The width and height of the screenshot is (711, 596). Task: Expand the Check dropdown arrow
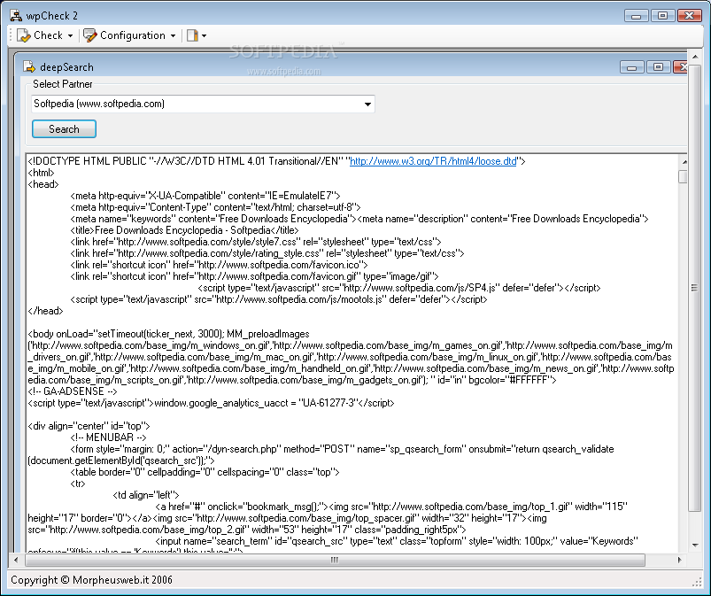[x=70, y=35]
